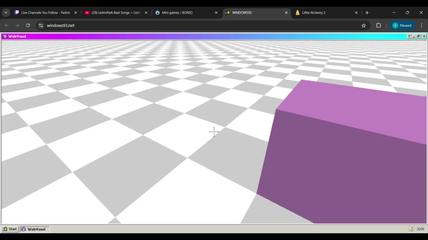Image resolution: width=428 pixels, height=240 pixels.
Task: Minimize the WebVoxel window
Action: click(414, 36)
